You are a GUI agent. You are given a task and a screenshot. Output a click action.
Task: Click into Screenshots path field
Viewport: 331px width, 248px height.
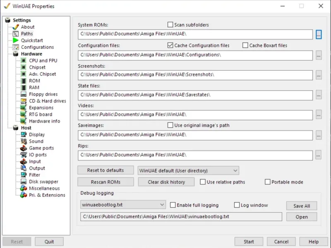click(x=195, y=75)
